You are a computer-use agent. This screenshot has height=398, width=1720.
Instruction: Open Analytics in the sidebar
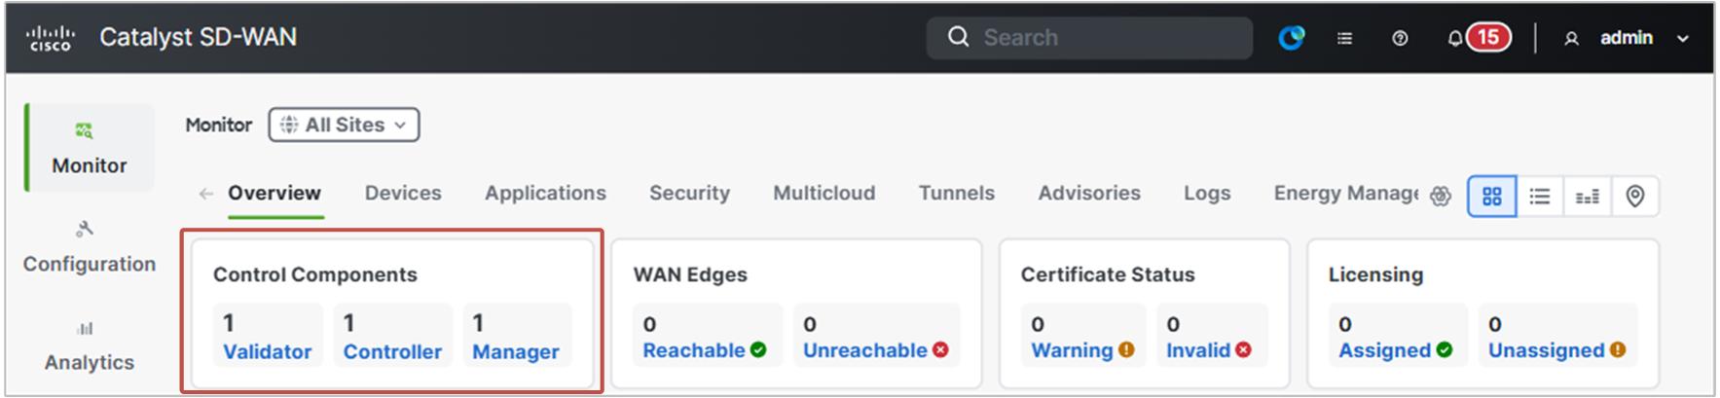click(90, 346)
